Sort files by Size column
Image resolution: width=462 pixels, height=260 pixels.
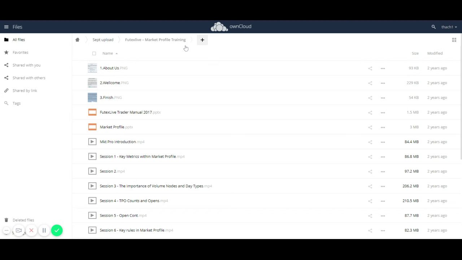tap(415, 53)
